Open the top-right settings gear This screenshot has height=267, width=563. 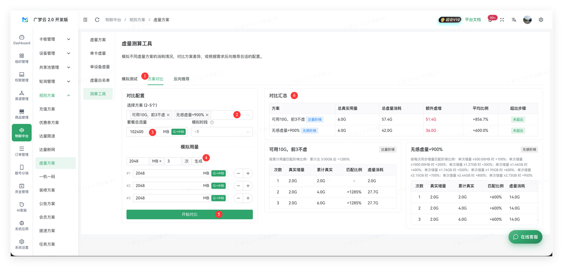point(541,20)
